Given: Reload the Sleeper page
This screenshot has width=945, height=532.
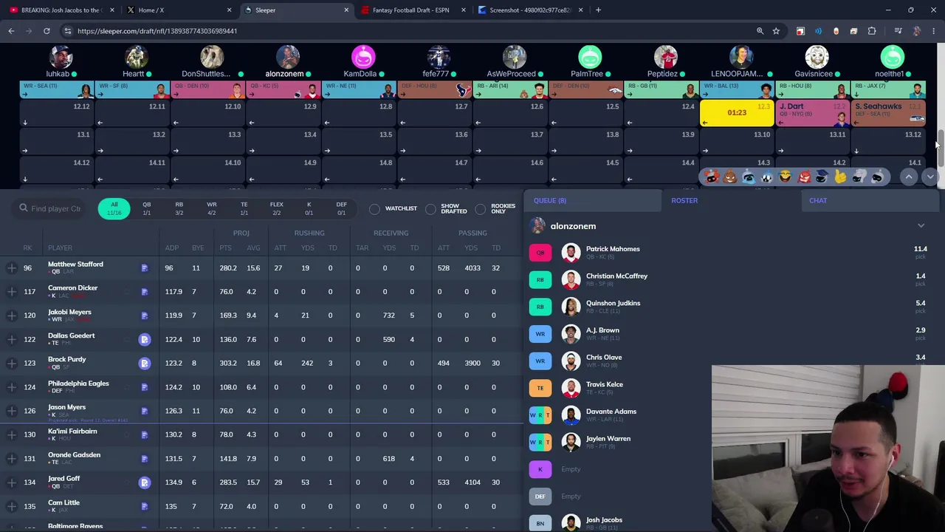Looking at the screenshot, I should (x=47, y=31).
